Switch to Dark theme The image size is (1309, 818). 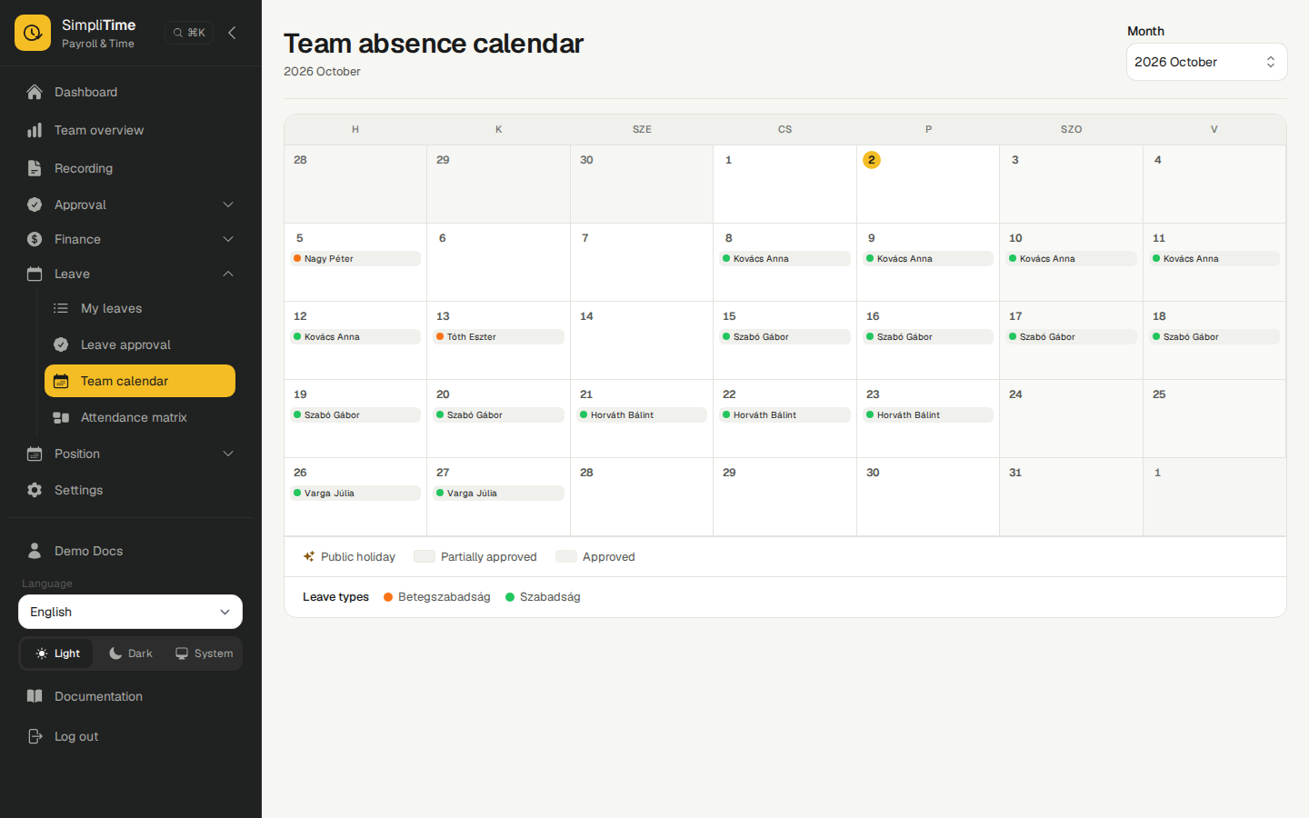(x=131, y=653)
